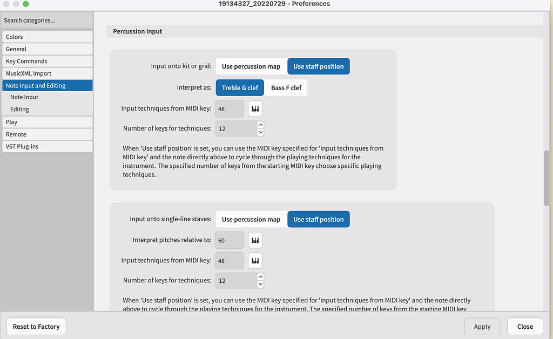Apply the preference changes
Image resolution: width=553 pixels, height=339 pixels.
pos(482,326)
